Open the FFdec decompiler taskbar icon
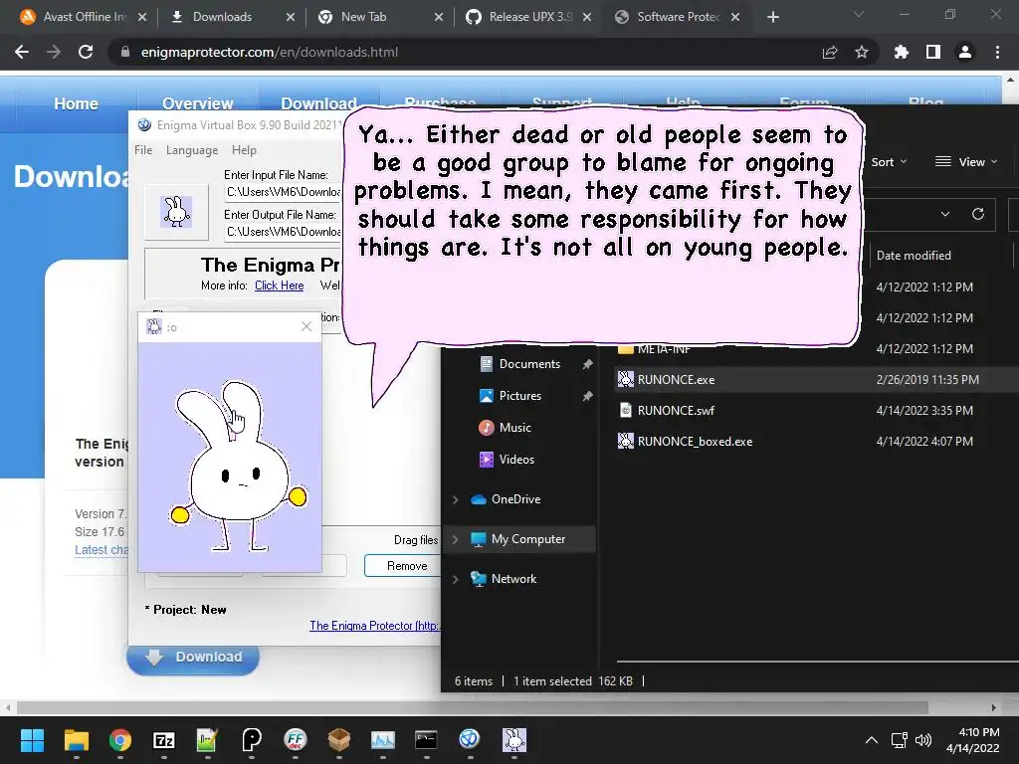 point(295,740)
